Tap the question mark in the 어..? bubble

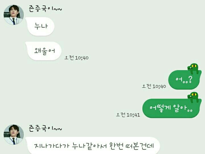190,80
